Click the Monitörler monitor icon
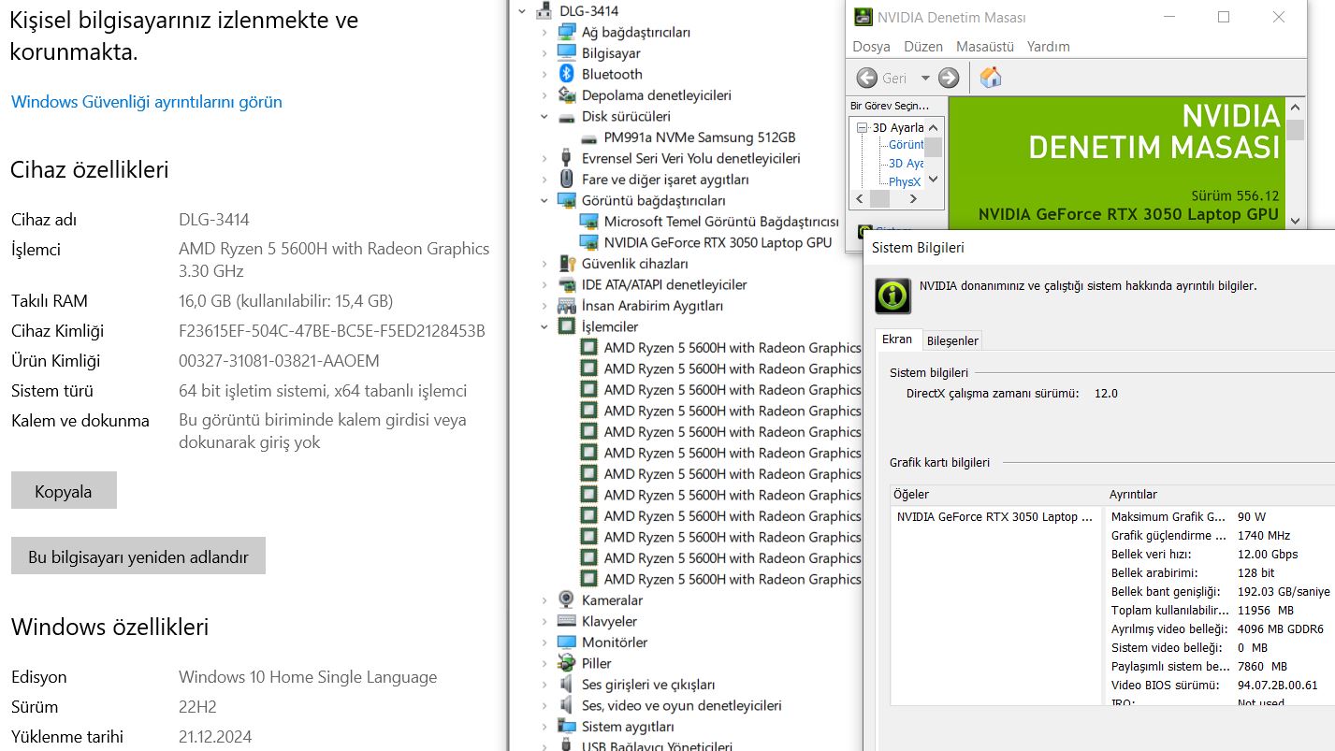The image size is (1335, 751). point(566,643)
